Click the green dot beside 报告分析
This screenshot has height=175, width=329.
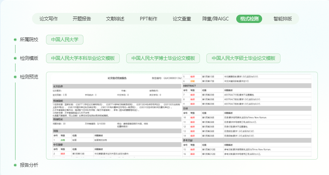[15, 165]
